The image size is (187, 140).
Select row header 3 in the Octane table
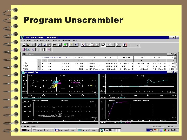tap(39, 69)
